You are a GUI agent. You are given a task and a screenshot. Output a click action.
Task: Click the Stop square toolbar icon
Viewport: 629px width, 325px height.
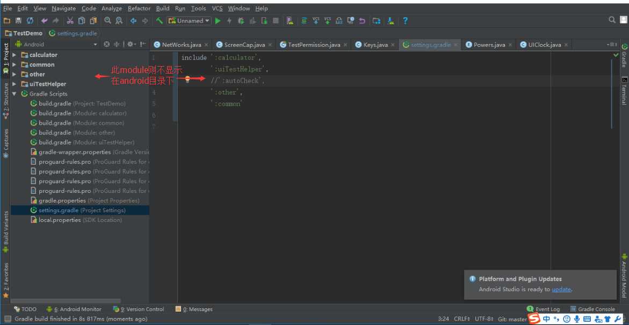coord(276,21)
